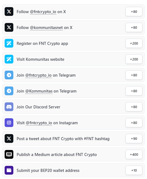Click the wallet icon for BEP20 address task
147x179 pixels.
[9, 170]
